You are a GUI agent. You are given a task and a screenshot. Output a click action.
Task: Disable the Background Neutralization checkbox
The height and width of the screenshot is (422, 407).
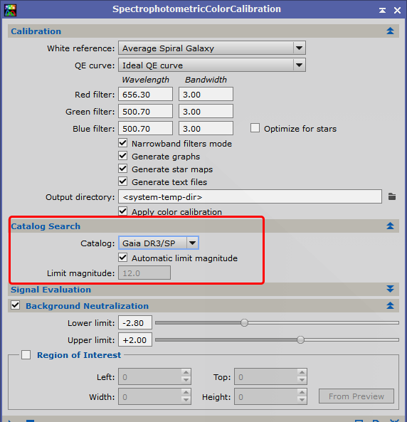point(16,305)
